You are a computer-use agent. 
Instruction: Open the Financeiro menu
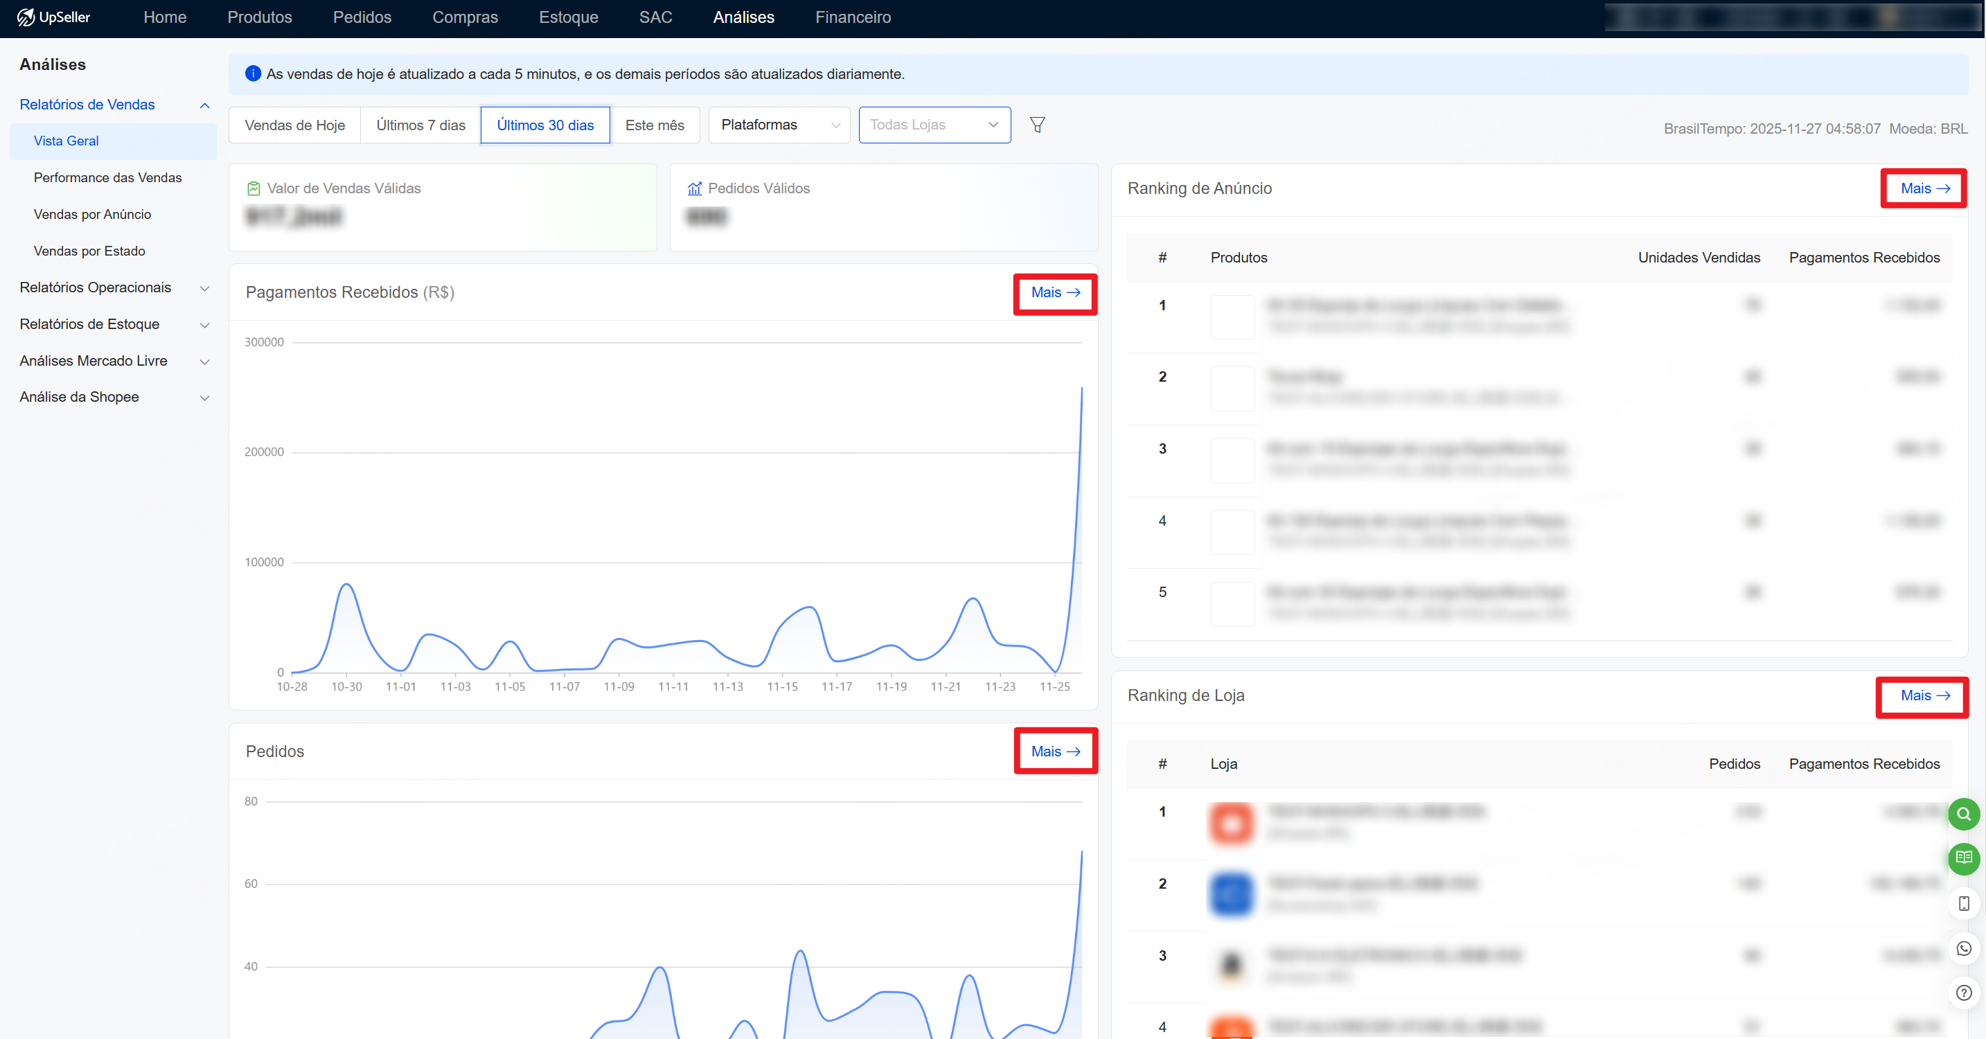click(x=853, y=17)
